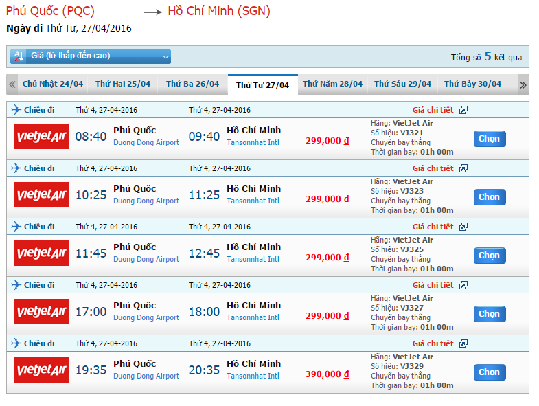Click departure time 11:45

coord(91,253)
